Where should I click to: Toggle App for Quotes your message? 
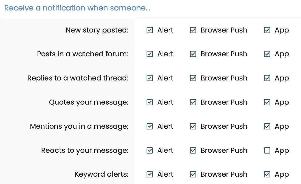pyautogui.click(x=267, y=102)
